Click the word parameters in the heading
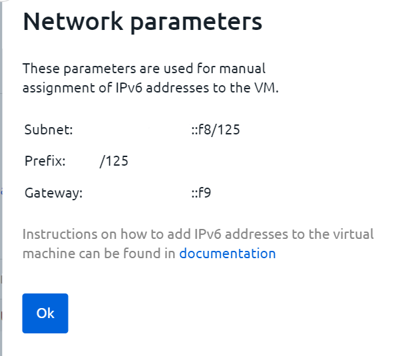The width and height of the screenshot is (416, 356). click(196, 23)
